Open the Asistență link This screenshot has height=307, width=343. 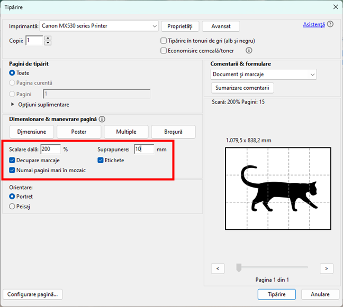coord(314,24)
